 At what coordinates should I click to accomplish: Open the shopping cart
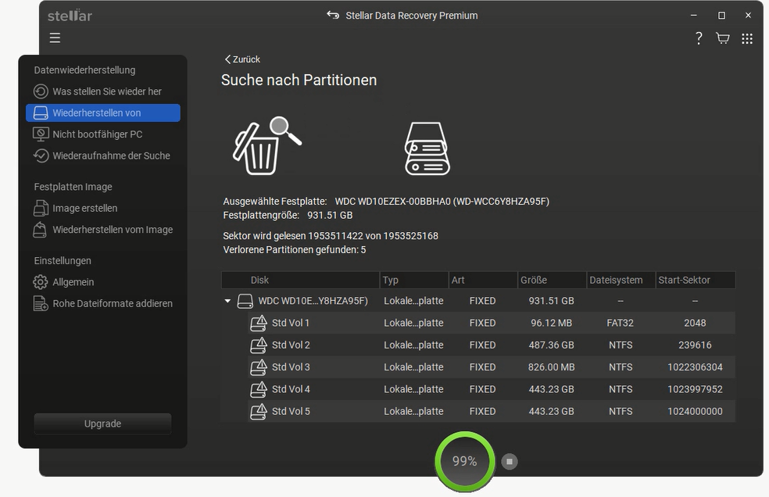pyautogui.click(x=722, y=38)
